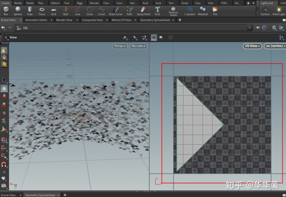Switch to the Render View tab
The height and width of the screenshot is (197, 286).
[64, 20]
